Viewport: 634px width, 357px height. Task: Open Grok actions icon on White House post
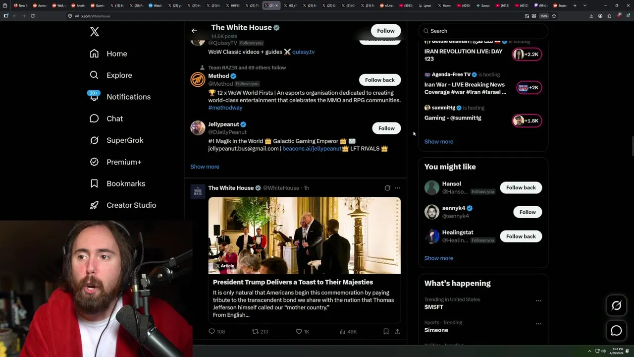(387, 188)
